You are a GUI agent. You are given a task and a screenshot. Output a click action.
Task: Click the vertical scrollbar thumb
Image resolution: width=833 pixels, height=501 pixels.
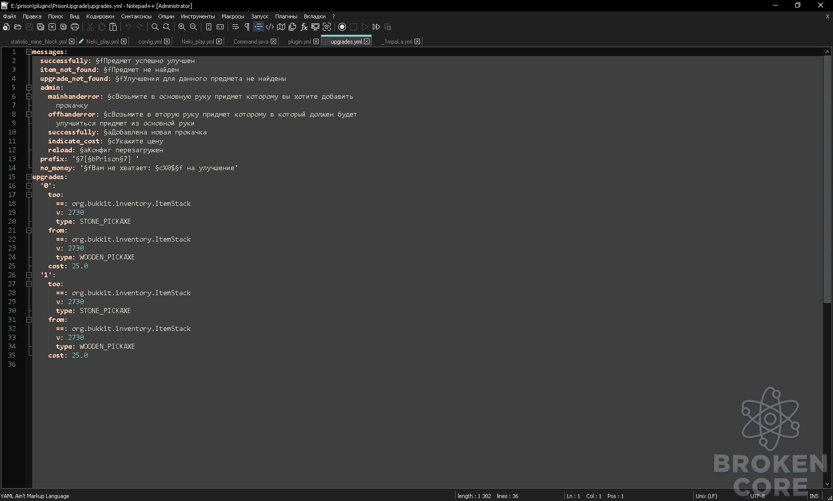827,180
